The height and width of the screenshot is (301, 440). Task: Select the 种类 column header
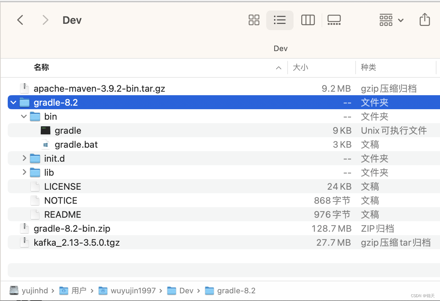click(x=368, y=68)
